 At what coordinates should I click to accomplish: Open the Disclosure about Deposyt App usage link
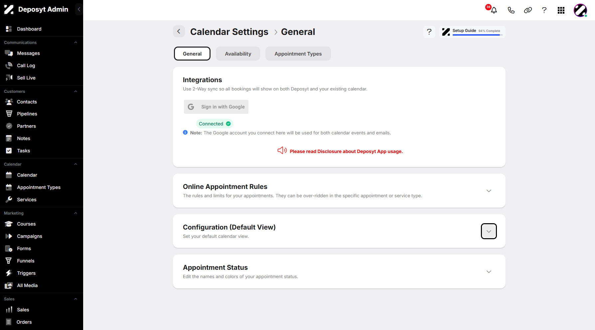(346, 151)
